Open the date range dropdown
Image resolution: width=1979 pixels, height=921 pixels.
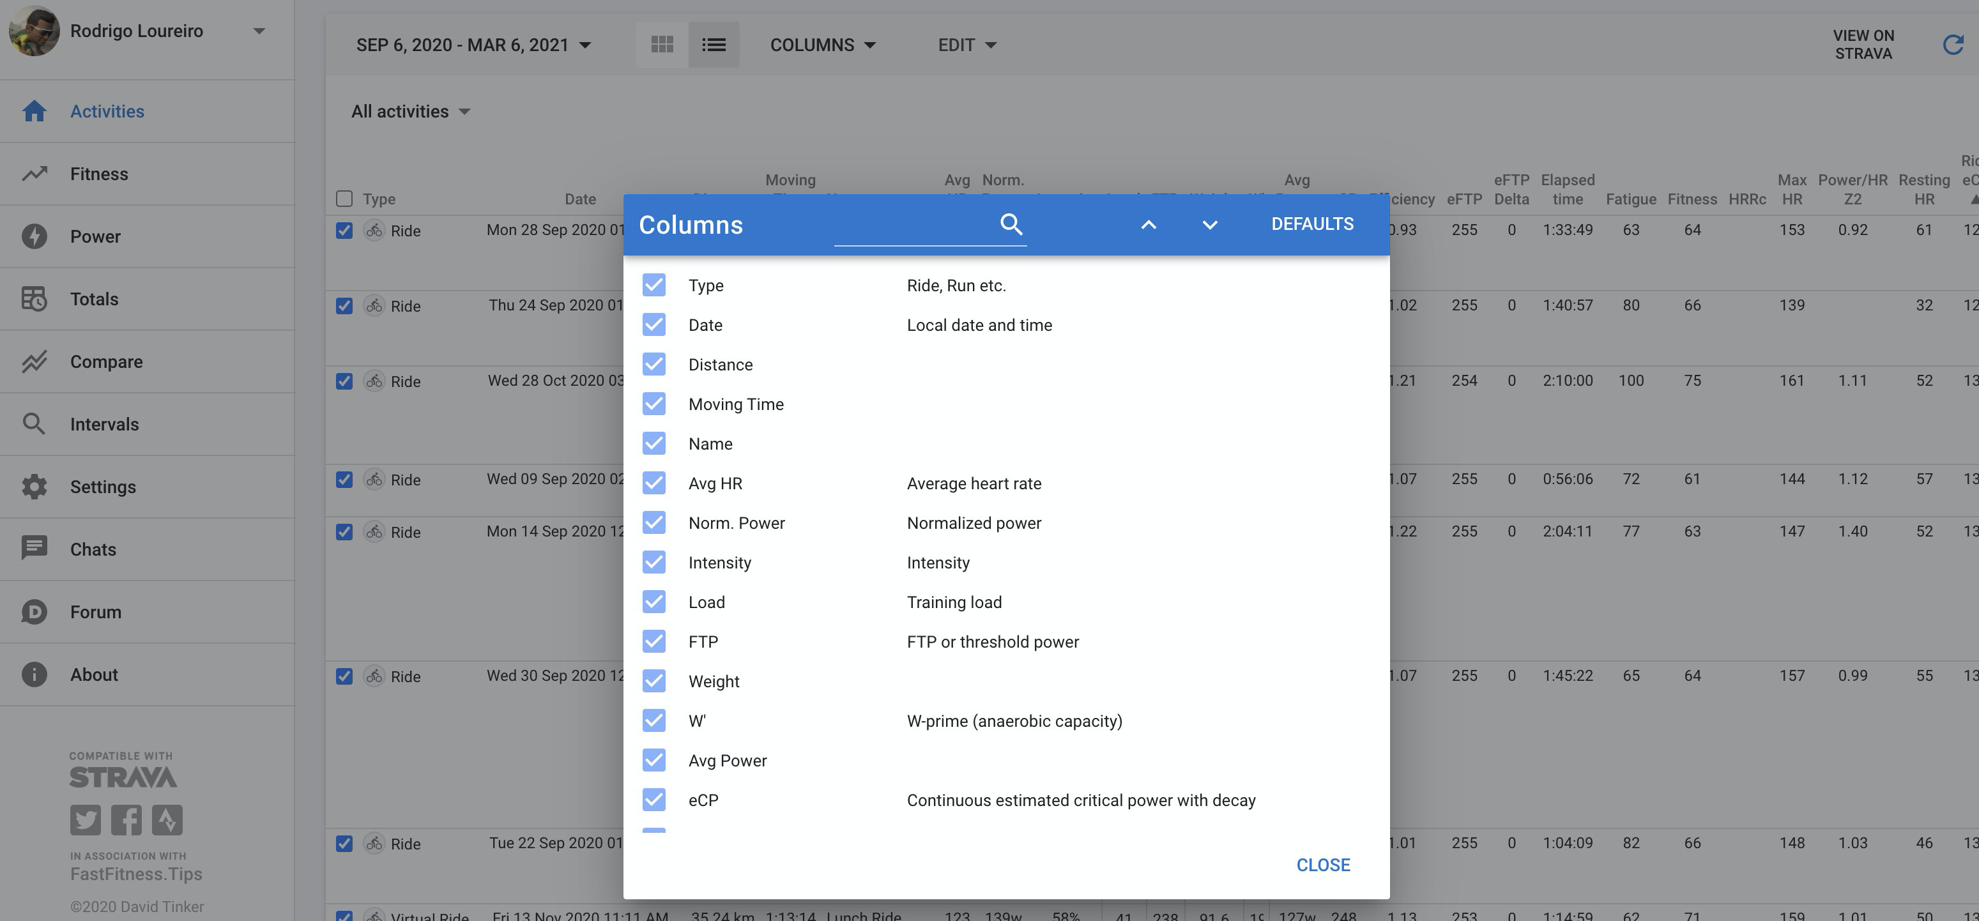click(474, 45)
